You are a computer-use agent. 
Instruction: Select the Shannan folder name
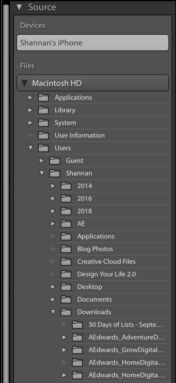point(79,173)
